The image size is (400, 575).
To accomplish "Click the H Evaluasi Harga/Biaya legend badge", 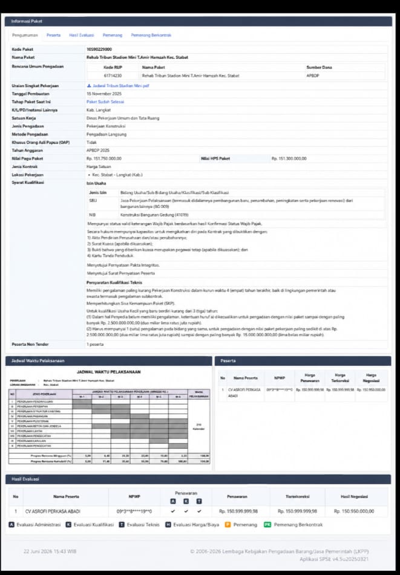I will pyautogui.click(x=168, y=525).
